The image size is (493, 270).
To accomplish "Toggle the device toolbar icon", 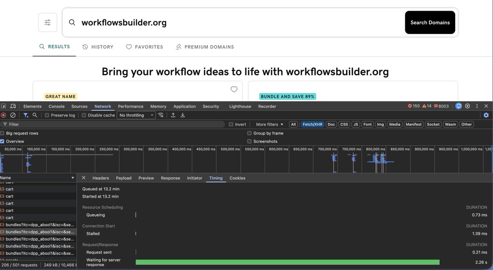I will pos(13,106).
